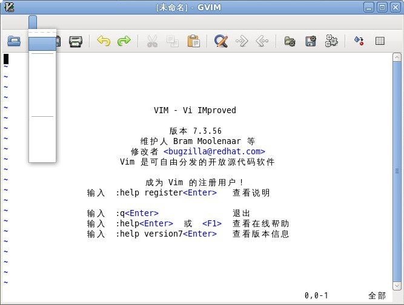Paste using the clipboard icon
The image size is (404, 305).
coord(193,41)
